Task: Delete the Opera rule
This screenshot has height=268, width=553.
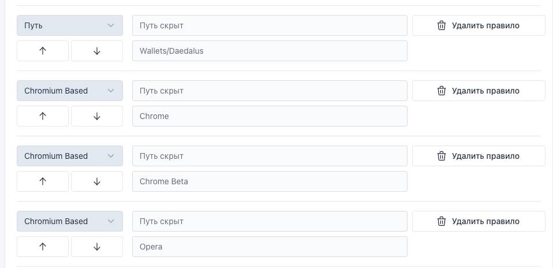Action: pyautogui.click(x=479, y=221)
